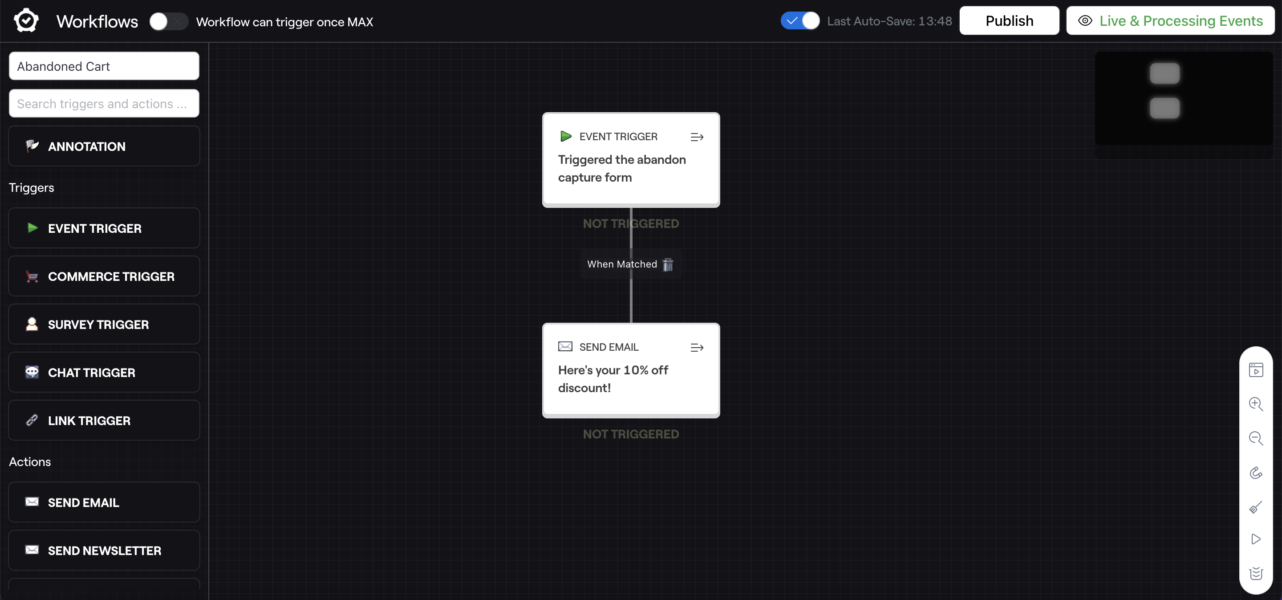Image resolution: width=1282 pixels, height=600 pixels.
Task: Click the When Matched connection label
Action: coord(621,264)
